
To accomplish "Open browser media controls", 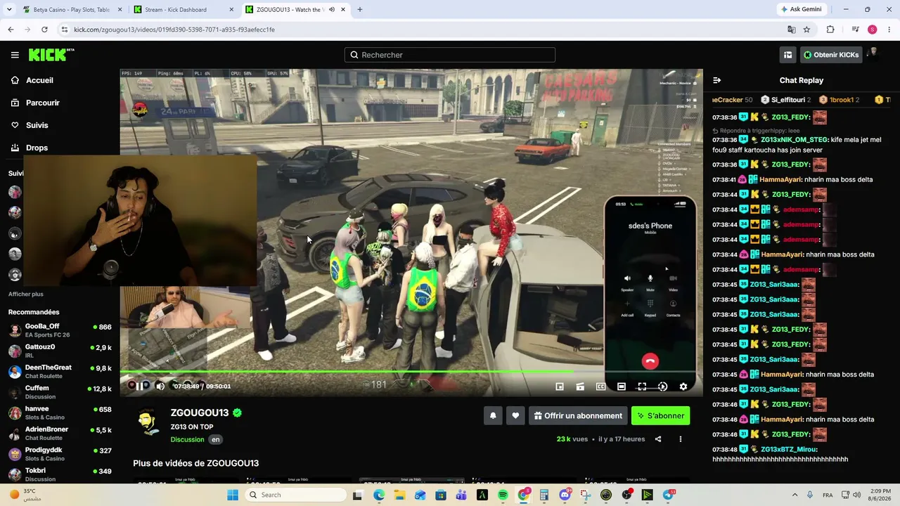I will coord(856,30).
